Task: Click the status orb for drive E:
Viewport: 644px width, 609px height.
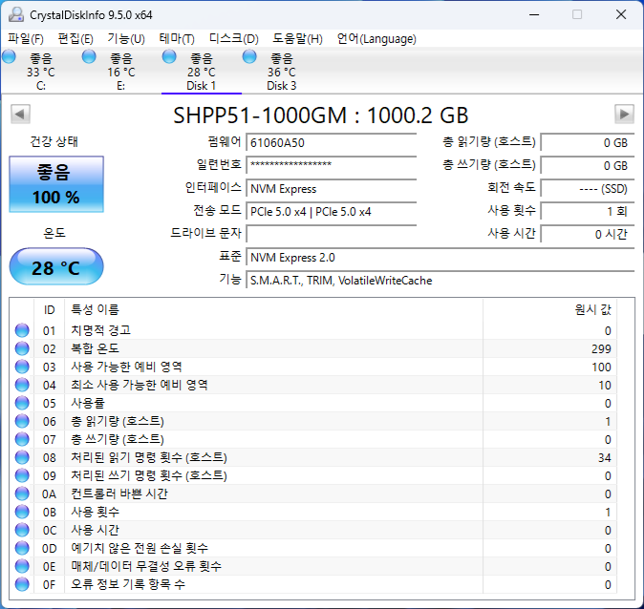Action: point(89,56)
